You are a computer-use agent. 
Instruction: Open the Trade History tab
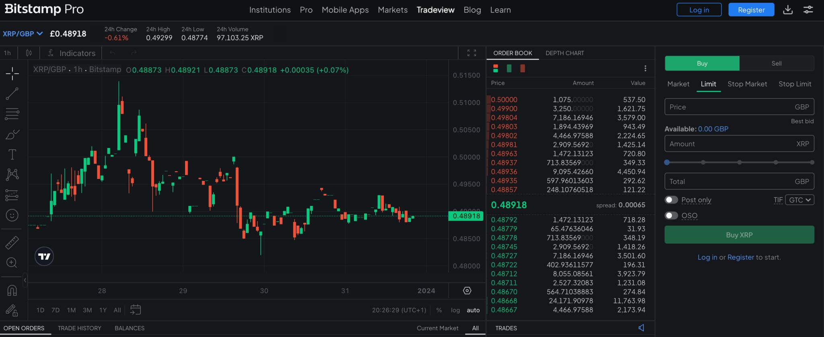point(79,328)
